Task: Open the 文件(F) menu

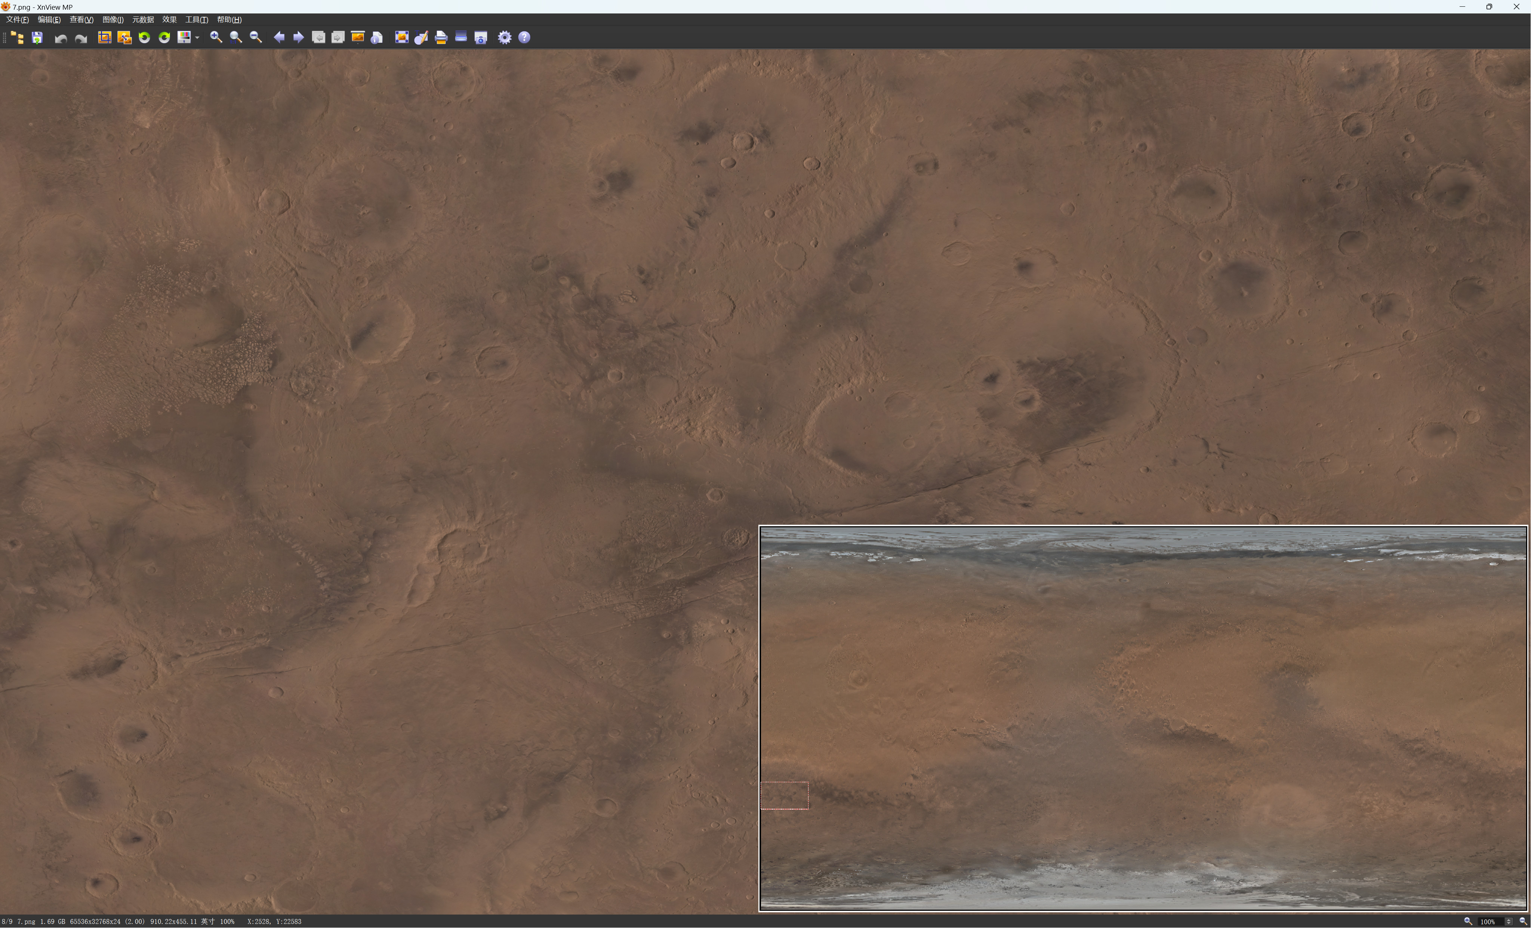Action: 18,20
